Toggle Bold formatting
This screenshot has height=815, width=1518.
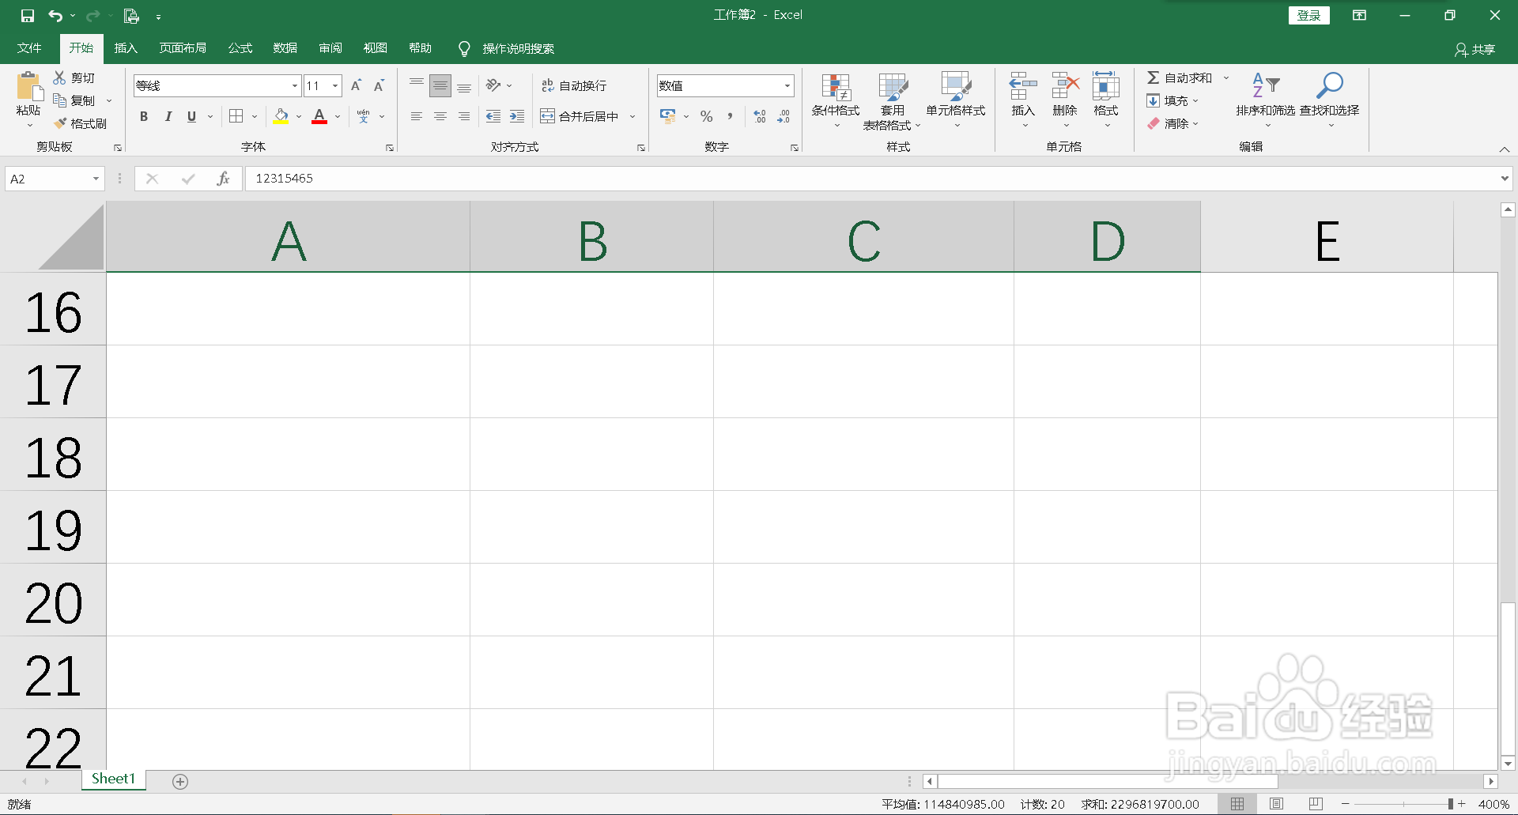[144, 116]
